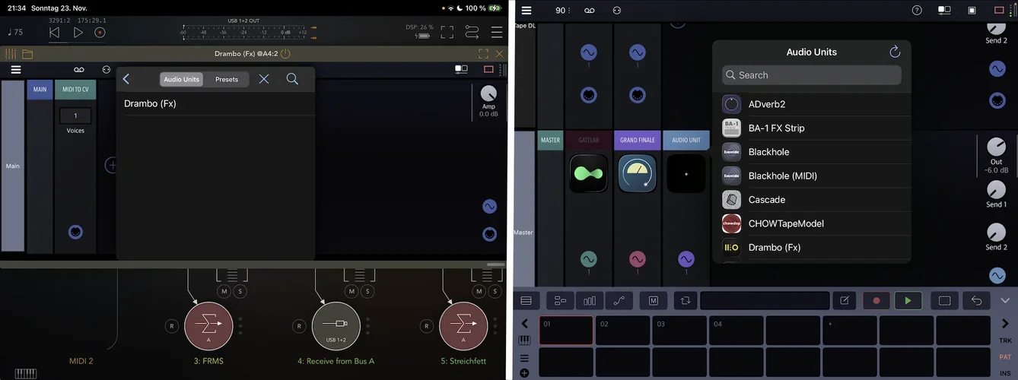
Task: Select the MASTER track header
Action: (x=550, y=141)
